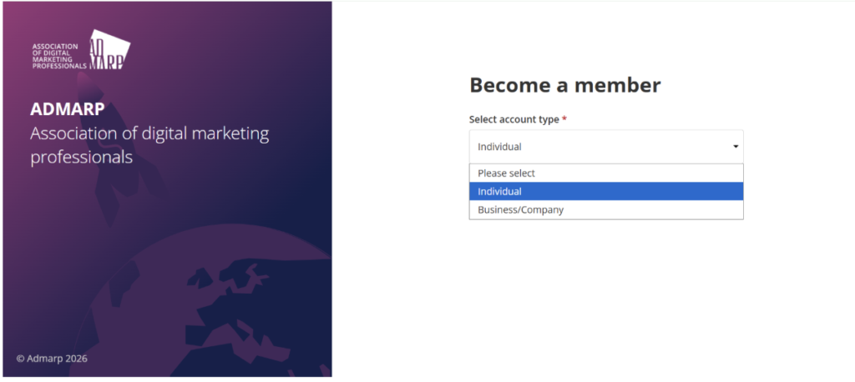Click the "Select account type" label
The height and width of the screenshot is (382, 855).
click(x=514, y=119)
